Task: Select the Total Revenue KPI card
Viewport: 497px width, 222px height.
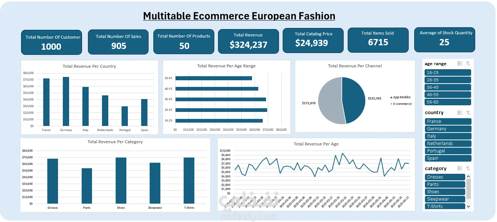Action: tap(248, 42)
